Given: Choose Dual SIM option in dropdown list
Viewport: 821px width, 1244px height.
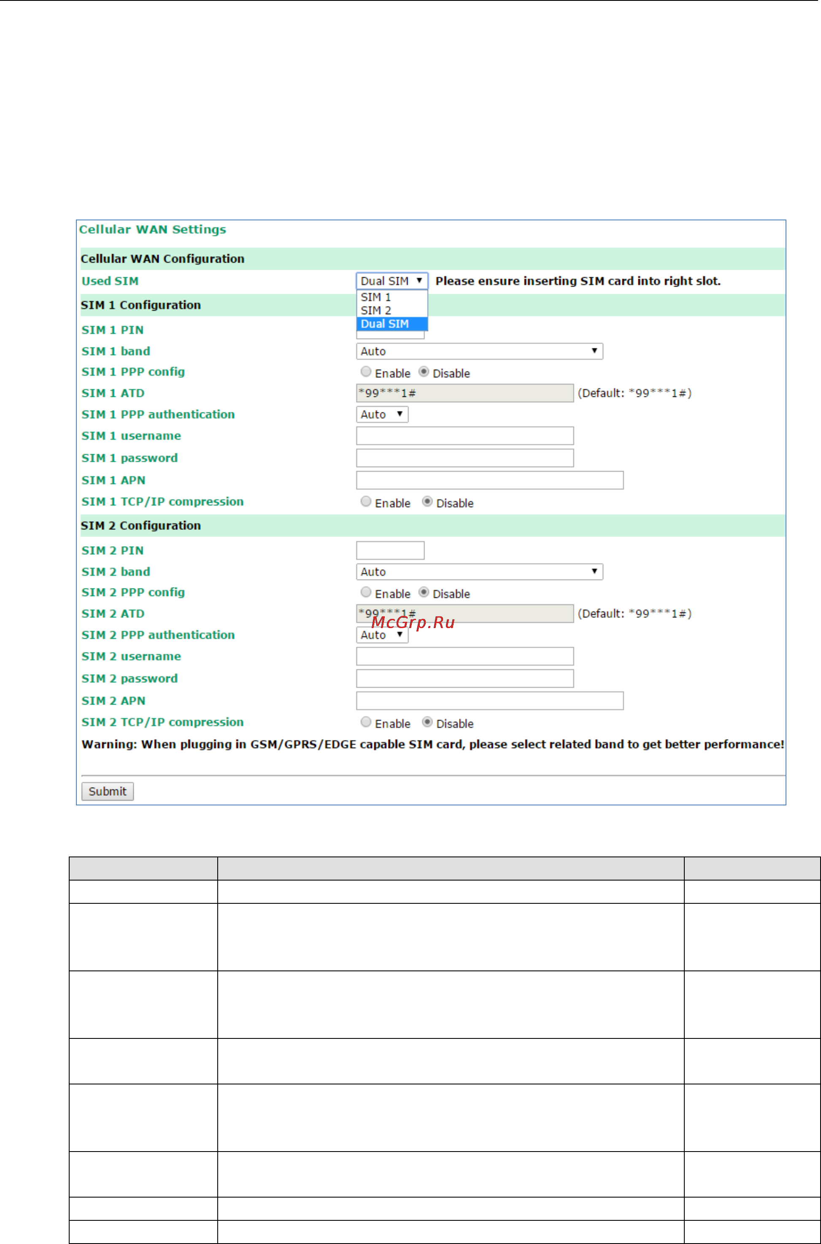Looking at the screenshot, I should coord(392,324).
